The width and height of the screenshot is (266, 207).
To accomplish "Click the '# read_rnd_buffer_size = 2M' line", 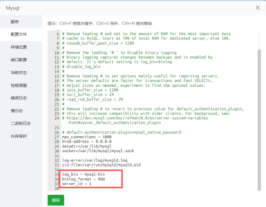I will [93, 100].
